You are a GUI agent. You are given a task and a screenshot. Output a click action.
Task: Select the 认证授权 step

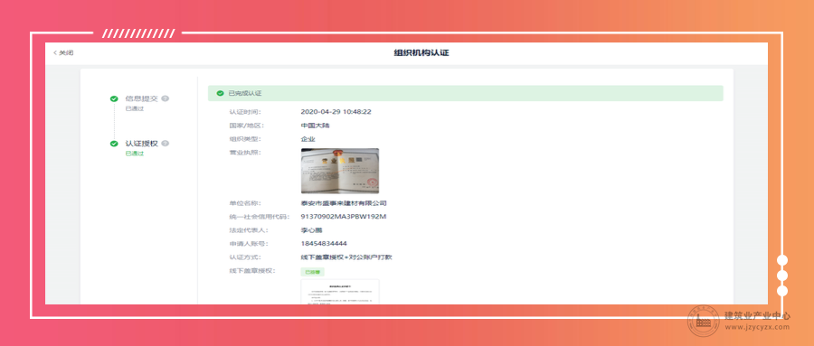141,143
